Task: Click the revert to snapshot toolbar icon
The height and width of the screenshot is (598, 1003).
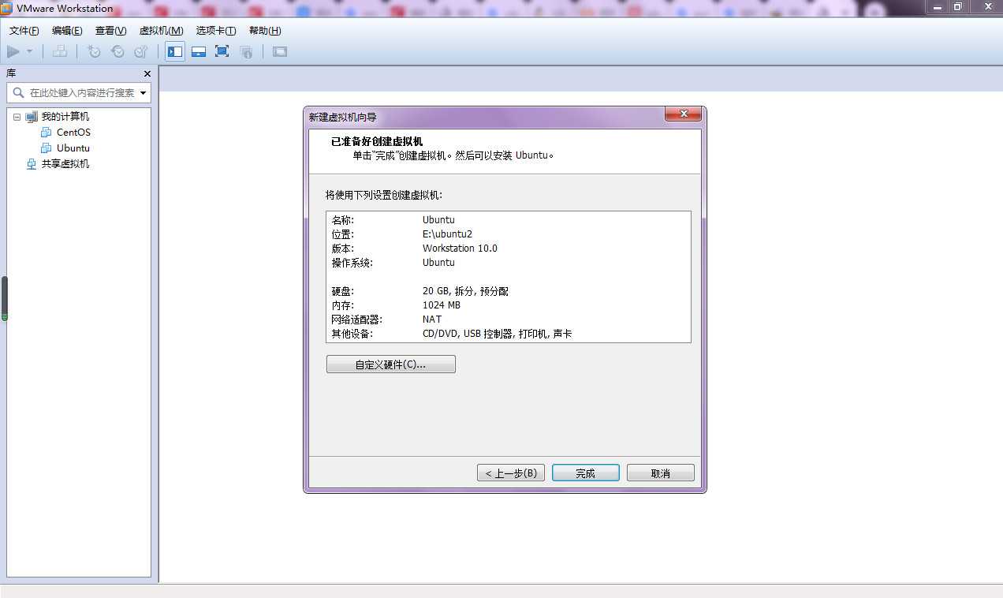Action: point(117,51)
